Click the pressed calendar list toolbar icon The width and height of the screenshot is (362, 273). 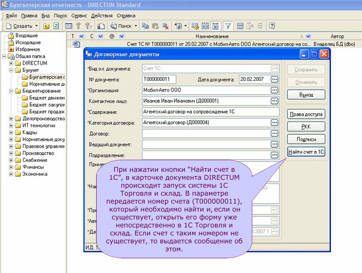click(x=215, y=26)
